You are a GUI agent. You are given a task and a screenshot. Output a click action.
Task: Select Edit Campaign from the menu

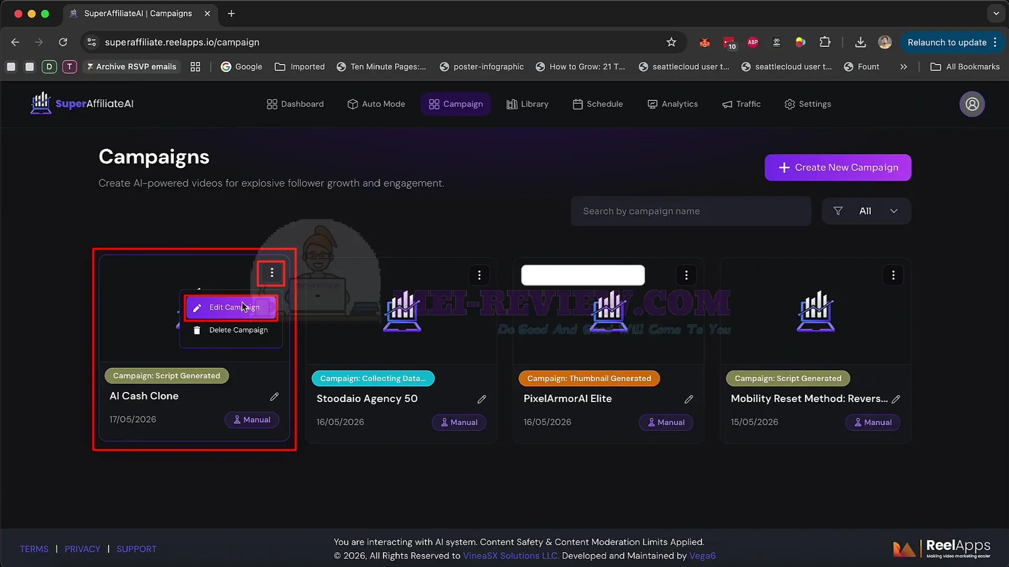click(231, 307)
